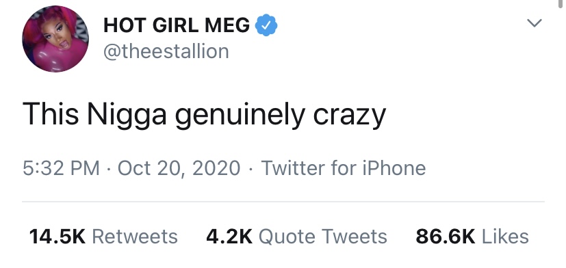Open the Likes label list
This screenshot has width=566, height=268.
[x=505, y=237]
